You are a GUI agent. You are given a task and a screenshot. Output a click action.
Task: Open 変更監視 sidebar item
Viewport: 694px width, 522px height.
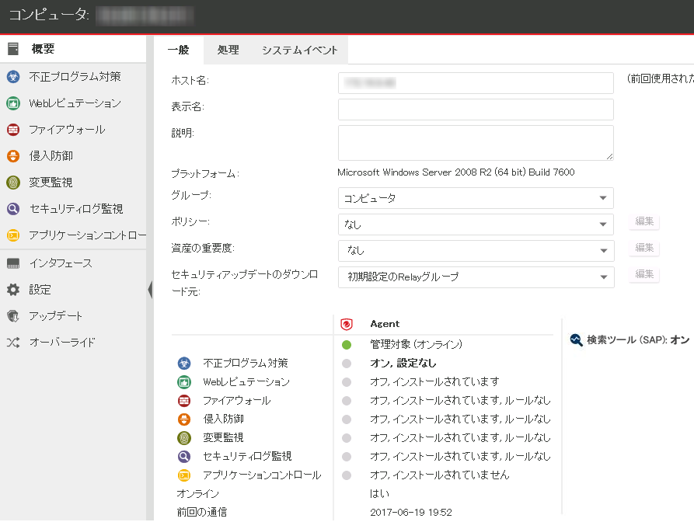(x=51, y=183)
